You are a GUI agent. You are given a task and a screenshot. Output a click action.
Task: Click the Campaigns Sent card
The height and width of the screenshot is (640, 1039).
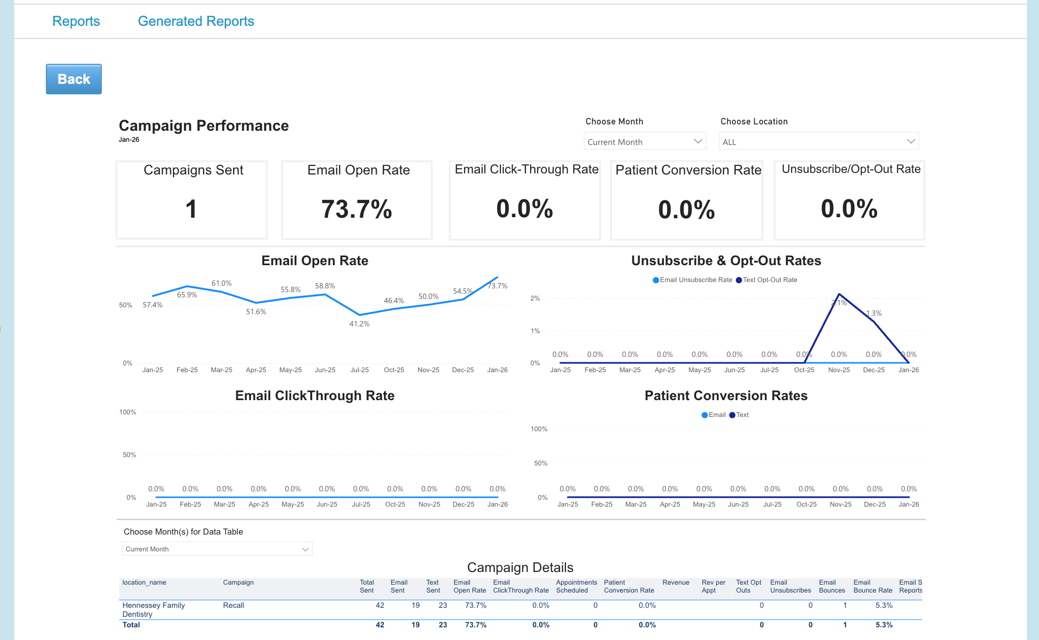click(x=191, y=200)
